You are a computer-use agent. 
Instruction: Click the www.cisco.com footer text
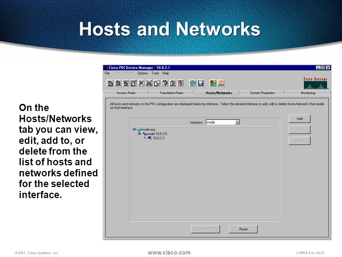[169, 253]
